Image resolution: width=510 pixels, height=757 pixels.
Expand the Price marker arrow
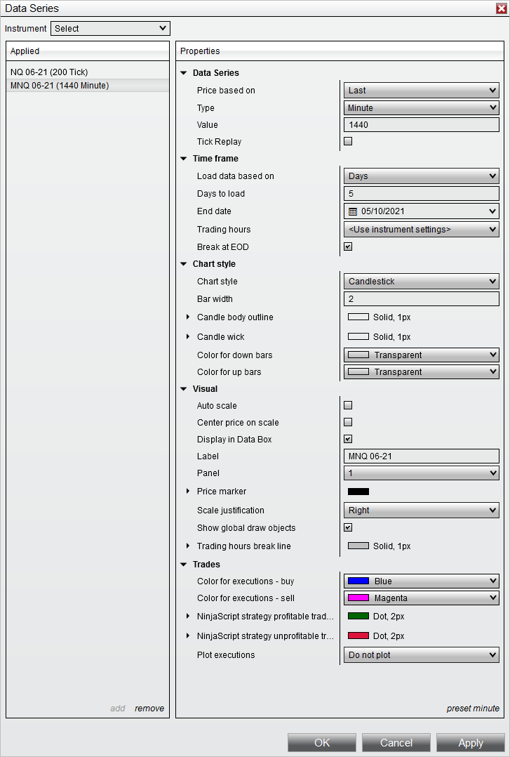(188, 492)
